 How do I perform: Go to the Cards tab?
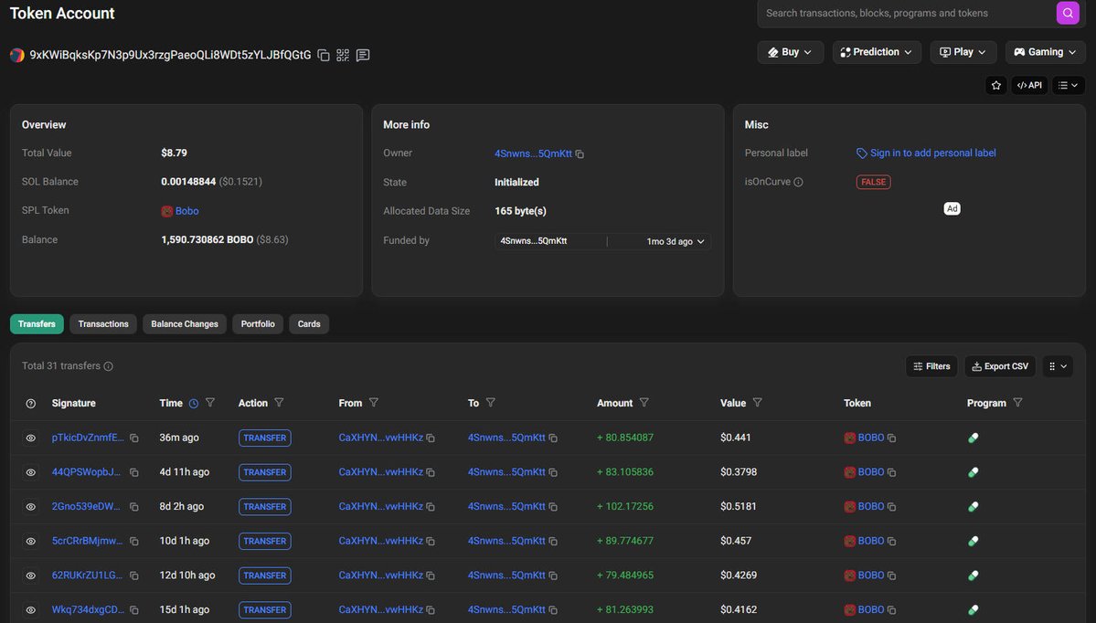[309, 324]
